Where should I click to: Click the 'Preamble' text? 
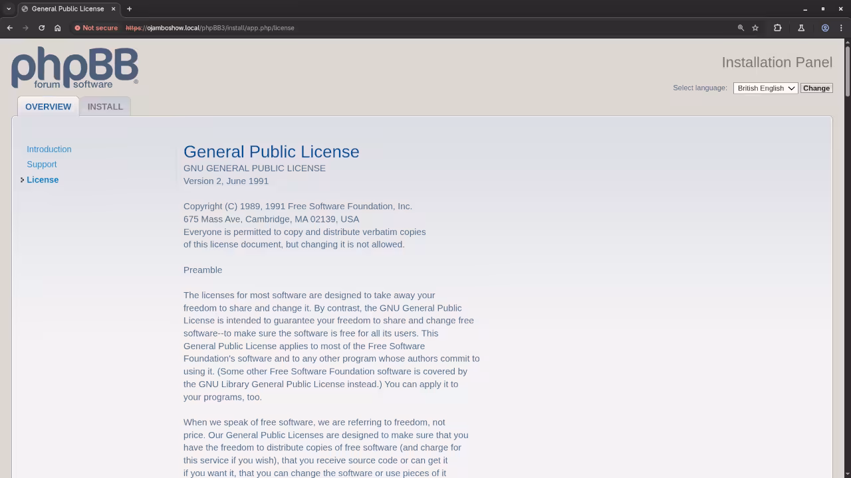[203, 270]
